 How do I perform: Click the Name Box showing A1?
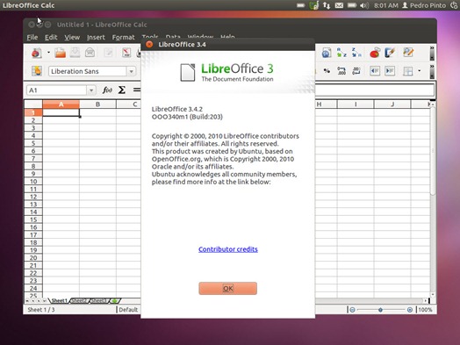click(x=56, y=90)
